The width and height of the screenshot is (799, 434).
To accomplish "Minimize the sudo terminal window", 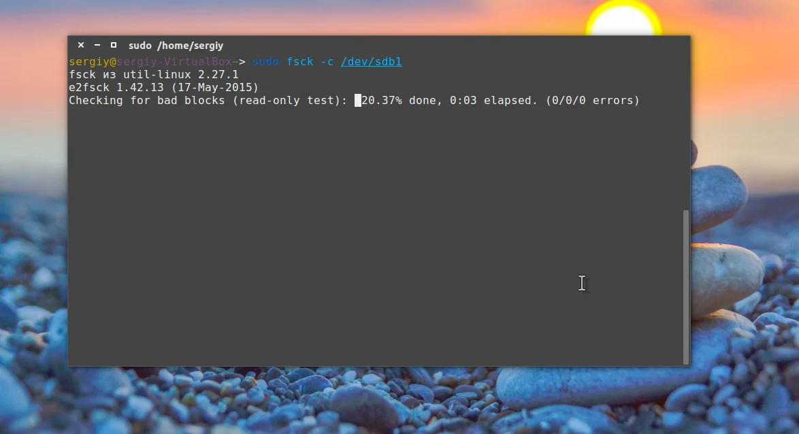I will coord(97,46).
